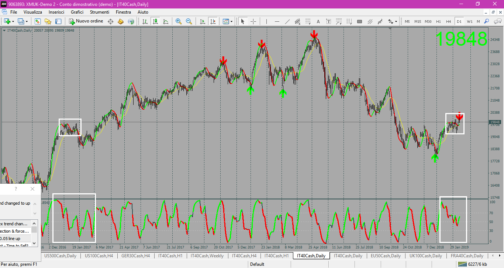The width and height of the screenshot is (504, 268).
Task: Select the D1 timeframe button
Action: [459, 21]
